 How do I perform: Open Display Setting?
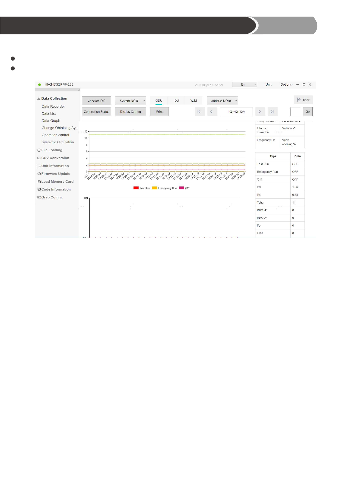(x=131, y=112)
